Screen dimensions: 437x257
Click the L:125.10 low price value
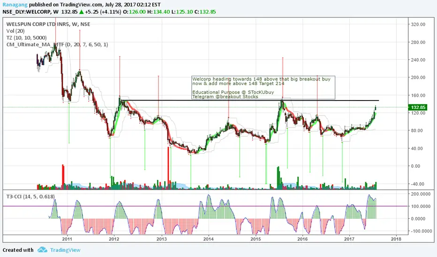(182, 12)
